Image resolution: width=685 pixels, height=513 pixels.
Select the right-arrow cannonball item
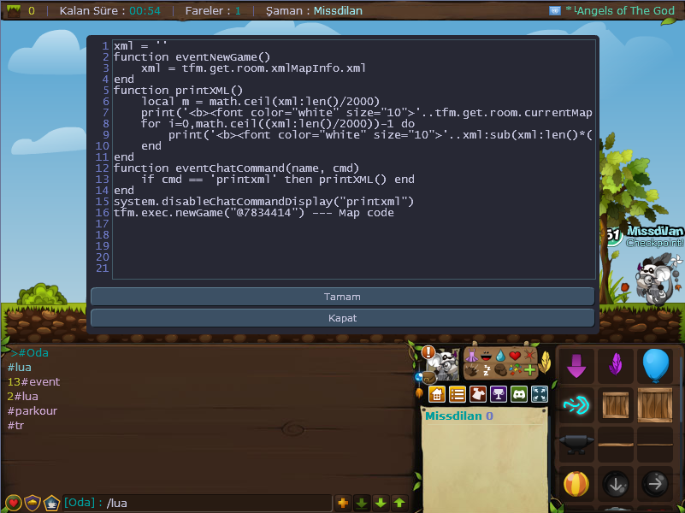point(655,483)
